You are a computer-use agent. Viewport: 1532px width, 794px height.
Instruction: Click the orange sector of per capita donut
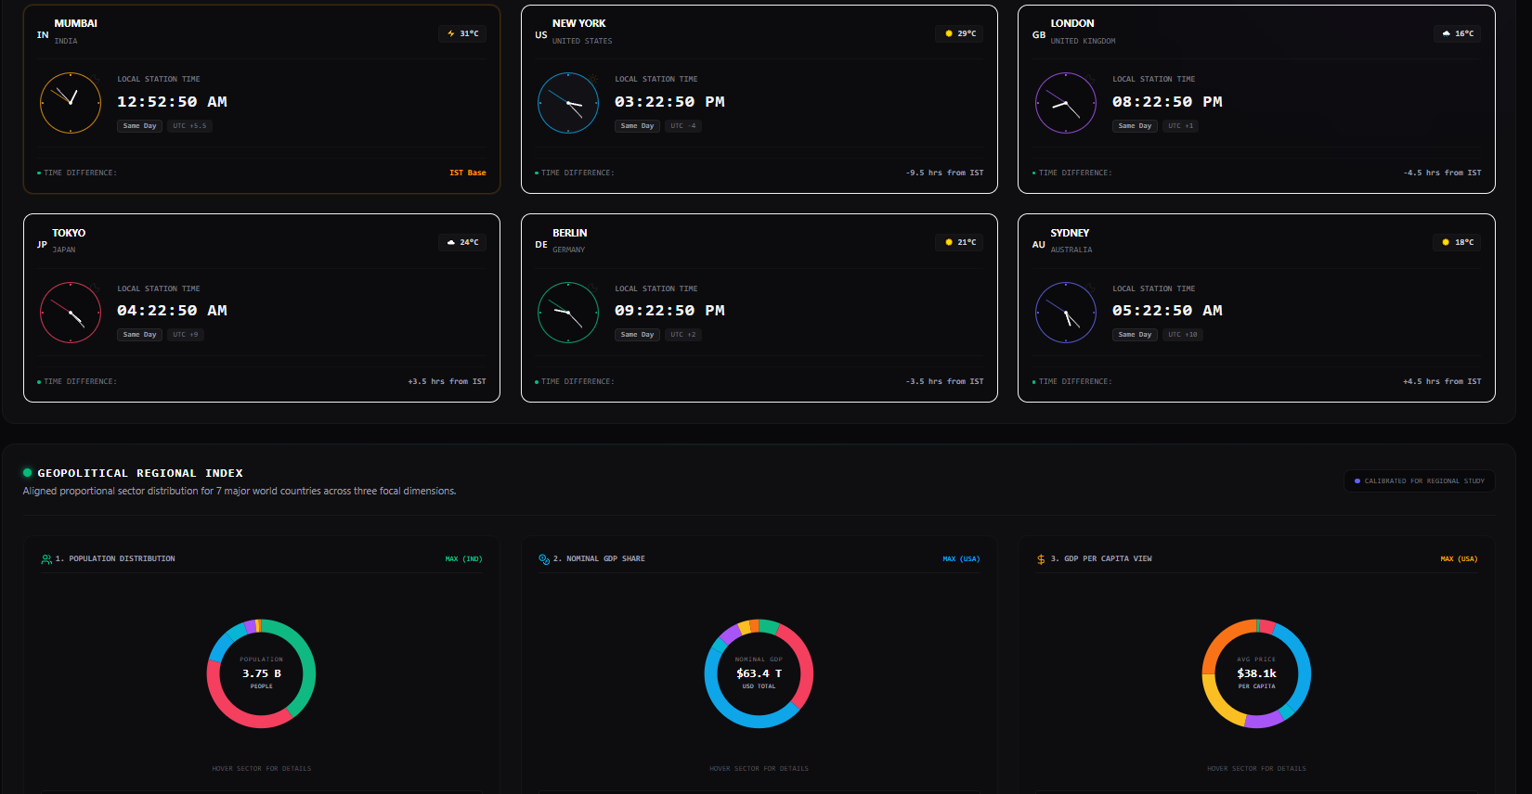pyautogui.click(x=1220, y=642)
